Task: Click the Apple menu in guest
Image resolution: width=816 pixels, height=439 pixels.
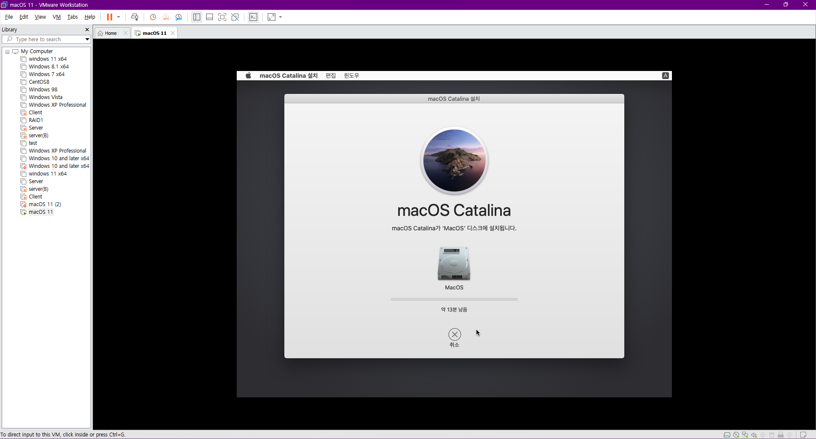Action: coord(249,76)
